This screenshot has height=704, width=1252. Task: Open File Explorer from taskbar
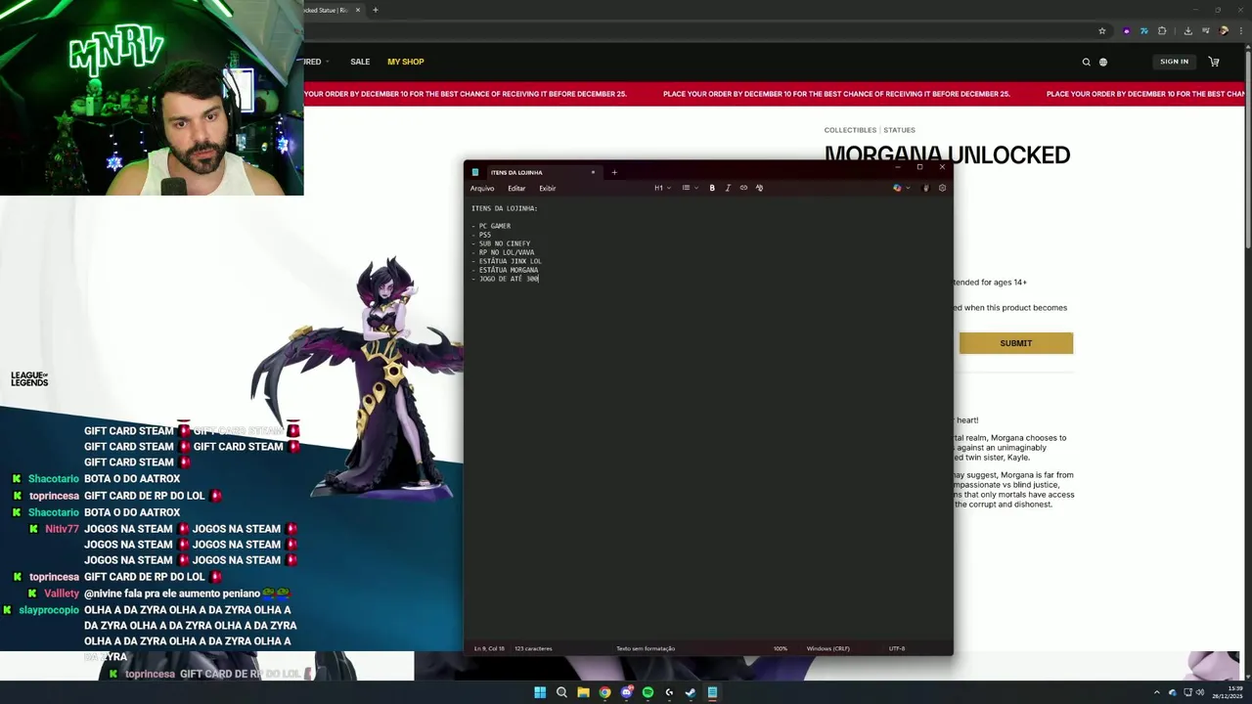pyautogui.click(x=583, y=692)
